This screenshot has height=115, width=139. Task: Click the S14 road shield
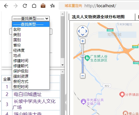pos(135,47)
